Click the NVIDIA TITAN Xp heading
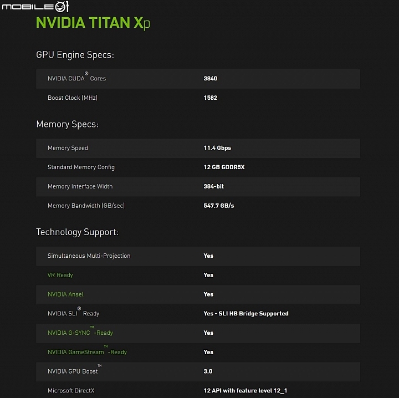This screenshot has width=399, height=398. click(93, 23)
